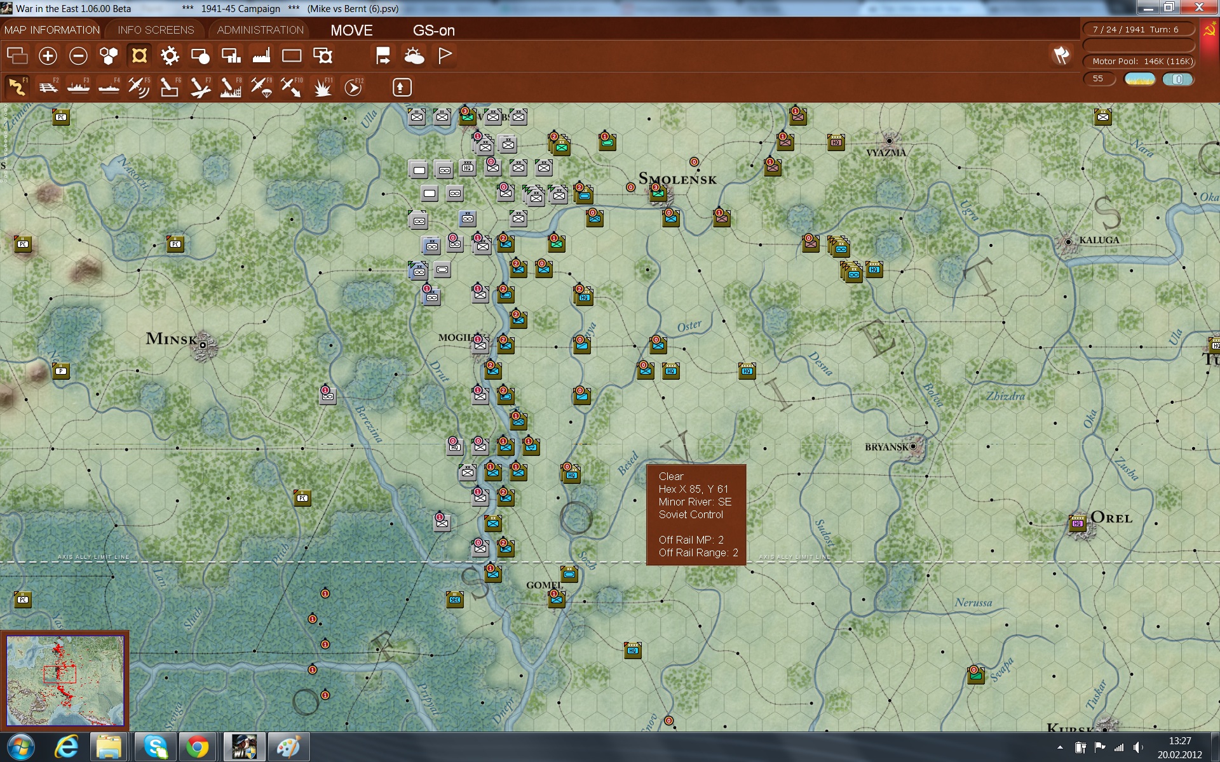Image resolution: width=1220 pixels, height=762 pixels.
Task: Click the Motor Pool 146K readout
Action: click(1139, 62)
